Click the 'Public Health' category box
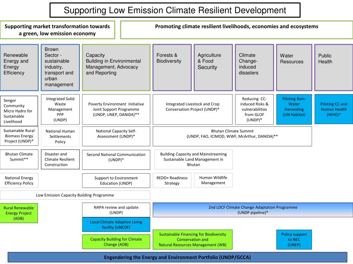 pos(334,68)
